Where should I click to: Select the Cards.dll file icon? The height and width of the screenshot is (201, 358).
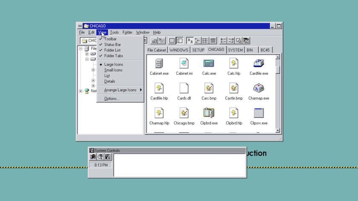(184, 88)
